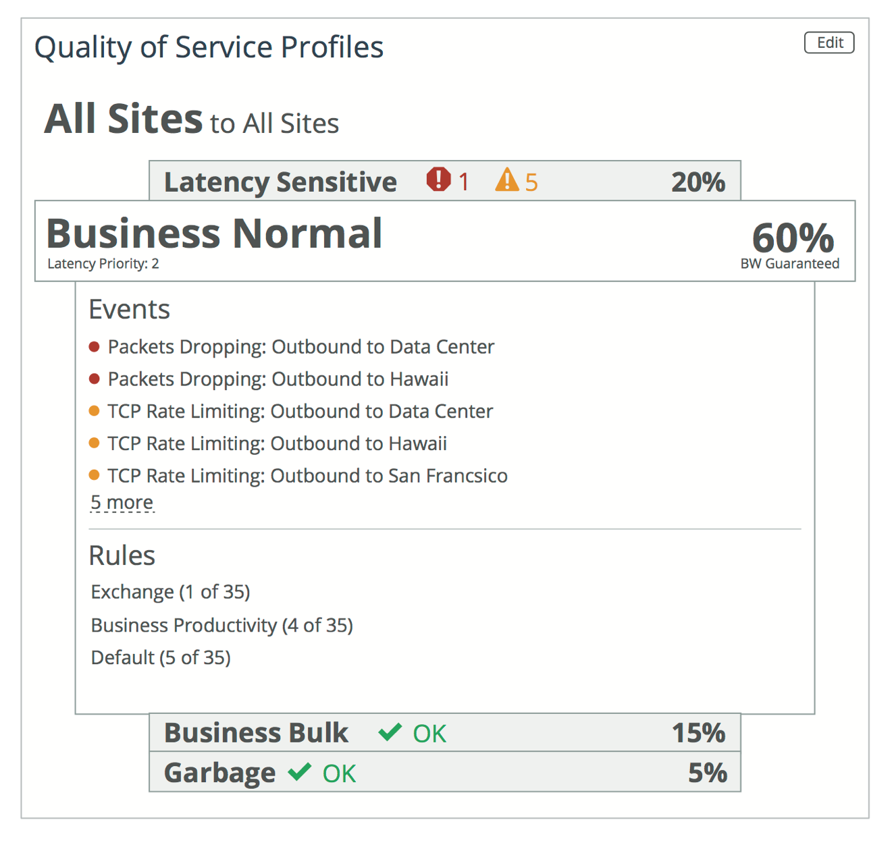Viewport: 894px width, 849px height.
Task: Click the orange warning triangle icon
Action: pyautogui.click(x=507, y=180)
